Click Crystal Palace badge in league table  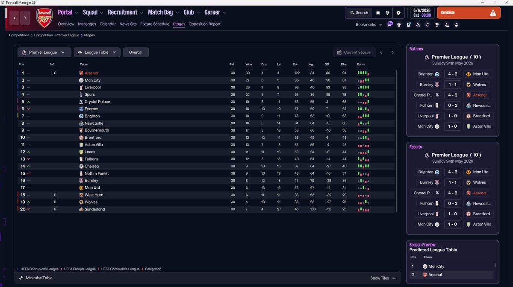[x=81, y=102]
